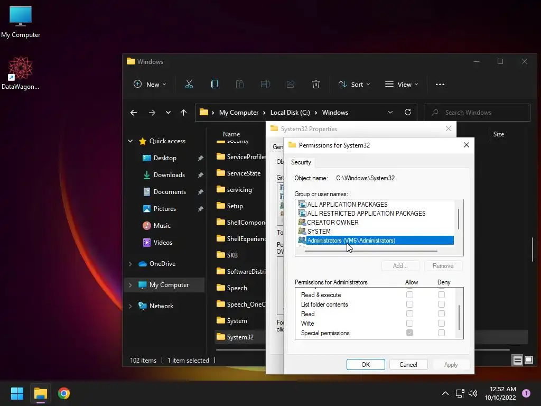The width and height of the screenshot is (541, 406).
Task: Open the View dropdown menu
Action: coord(402,84)
